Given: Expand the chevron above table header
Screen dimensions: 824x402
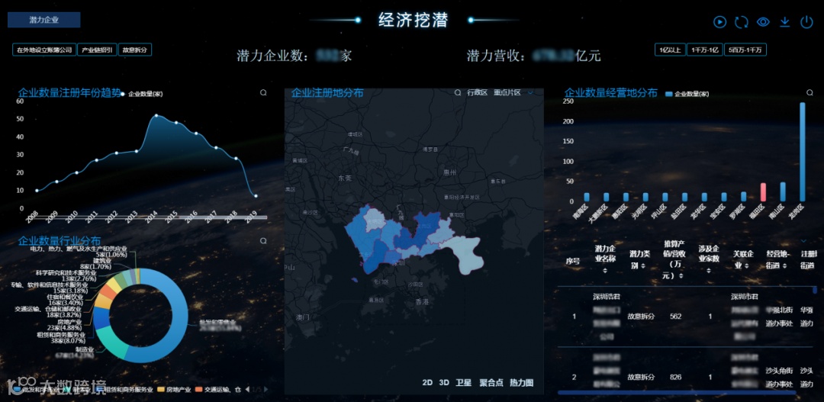Looking at the screenshot, I should pos(803,241).
